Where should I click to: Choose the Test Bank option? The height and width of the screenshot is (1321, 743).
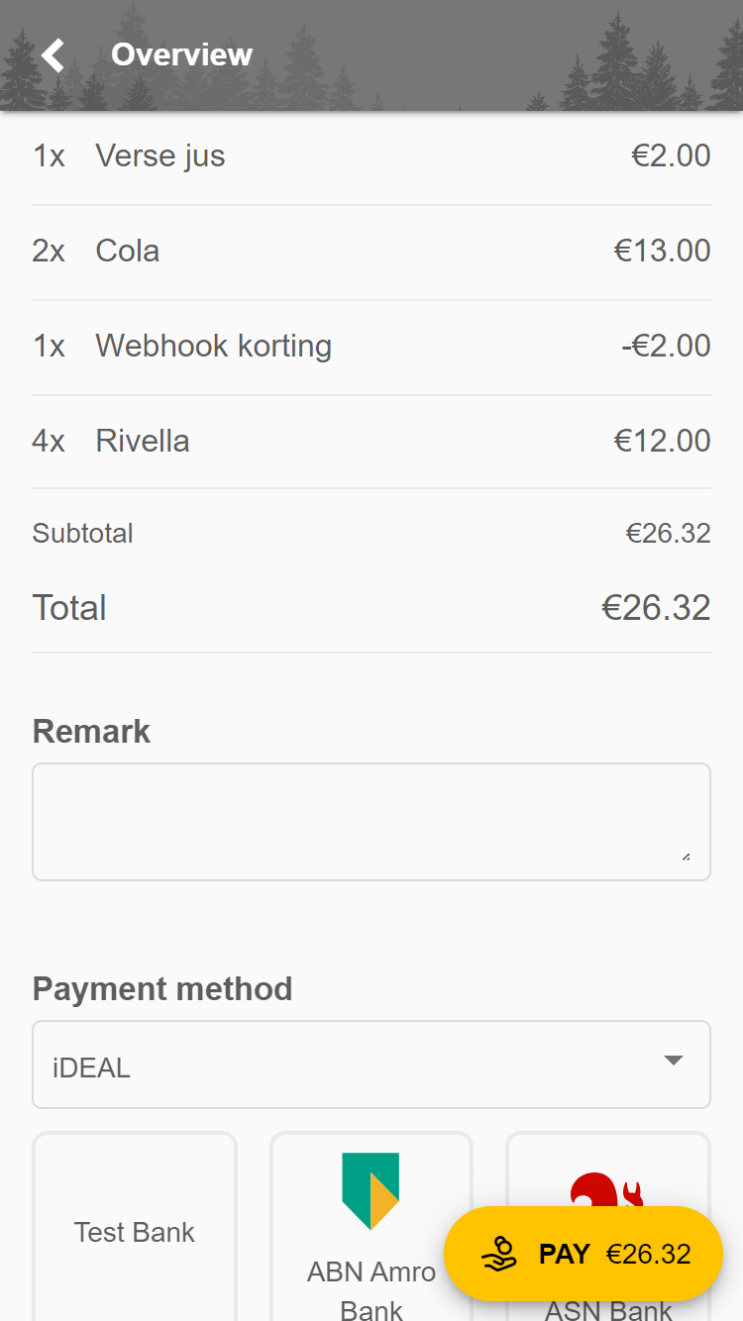pos(135,1228)
